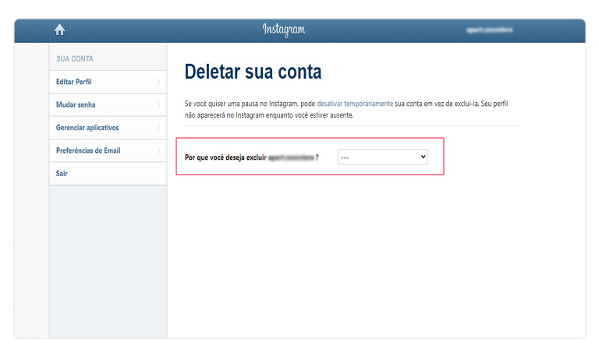Click the Deletar sua conta heading
Image resolution: width=599 pixels, height=357 pixels.
coord(253,72)
